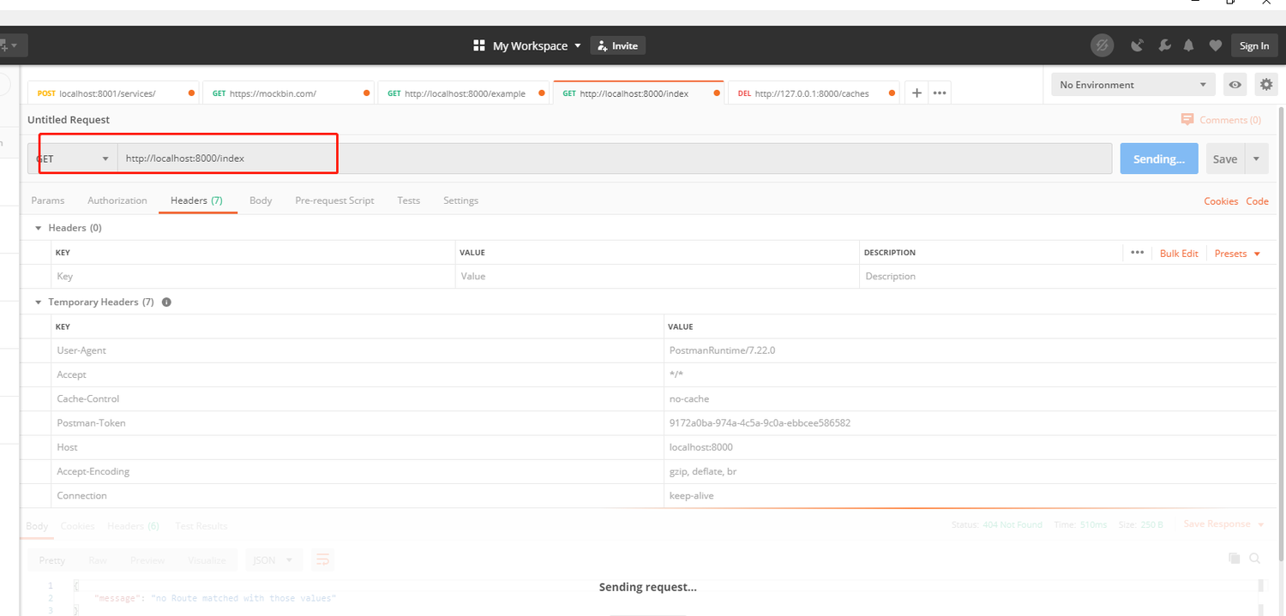Screen dimensions: 1286x616
Task: Click the Comments speech bubble icon
Action: (x=1187, y=119)
